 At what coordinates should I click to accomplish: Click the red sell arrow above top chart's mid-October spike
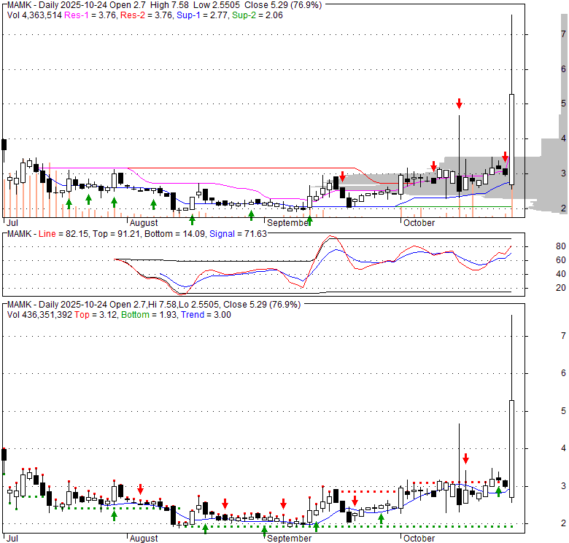pos(459,103)
